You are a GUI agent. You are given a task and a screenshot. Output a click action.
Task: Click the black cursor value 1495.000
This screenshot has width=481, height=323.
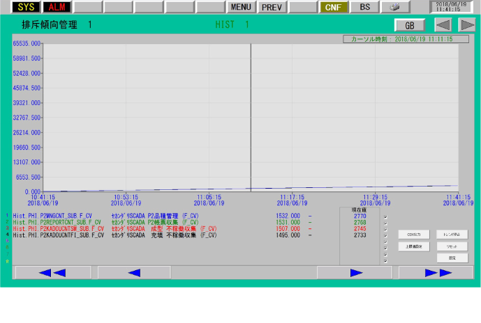point(288,235)
